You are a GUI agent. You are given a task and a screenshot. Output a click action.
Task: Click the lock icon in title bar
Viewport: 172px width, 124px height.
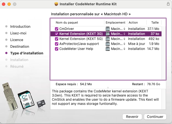(168, 4)
